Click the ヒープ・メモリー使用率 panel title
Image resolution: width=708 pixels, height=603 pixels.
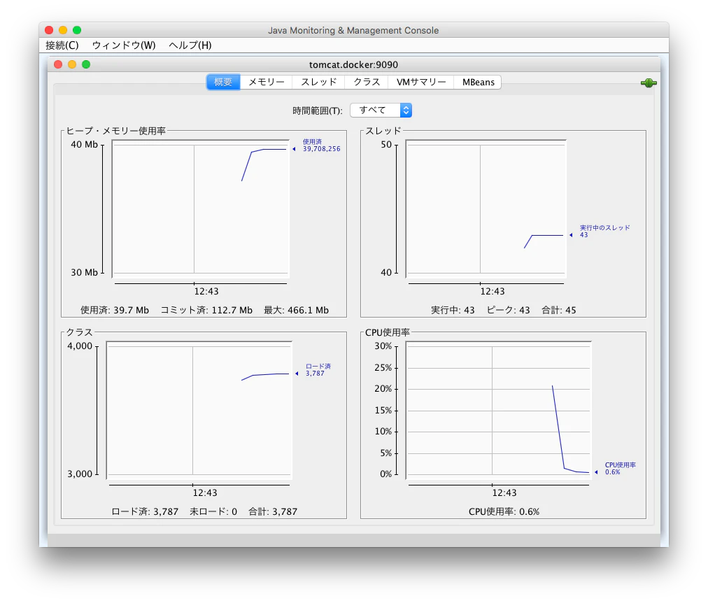click(116, 131)
